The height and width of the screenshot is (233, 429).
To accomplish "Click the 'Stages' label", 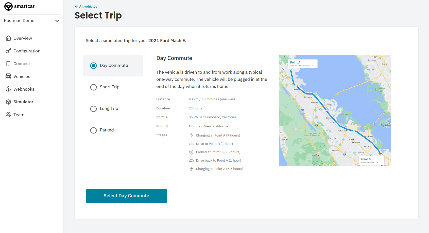I will (x=162, y=135).
